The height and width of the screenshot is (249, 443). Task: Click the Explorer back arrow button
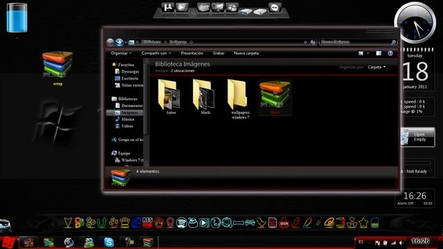[x=110, y=42]
